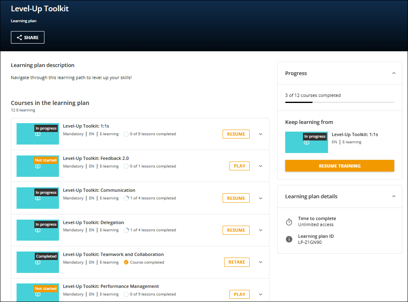Expand details for Level-Up Toolkit: 1:1s course

[260, 134]
